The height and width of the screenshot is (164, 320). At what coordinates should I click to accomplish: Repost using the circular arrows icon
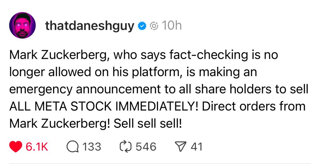point(126,147)
